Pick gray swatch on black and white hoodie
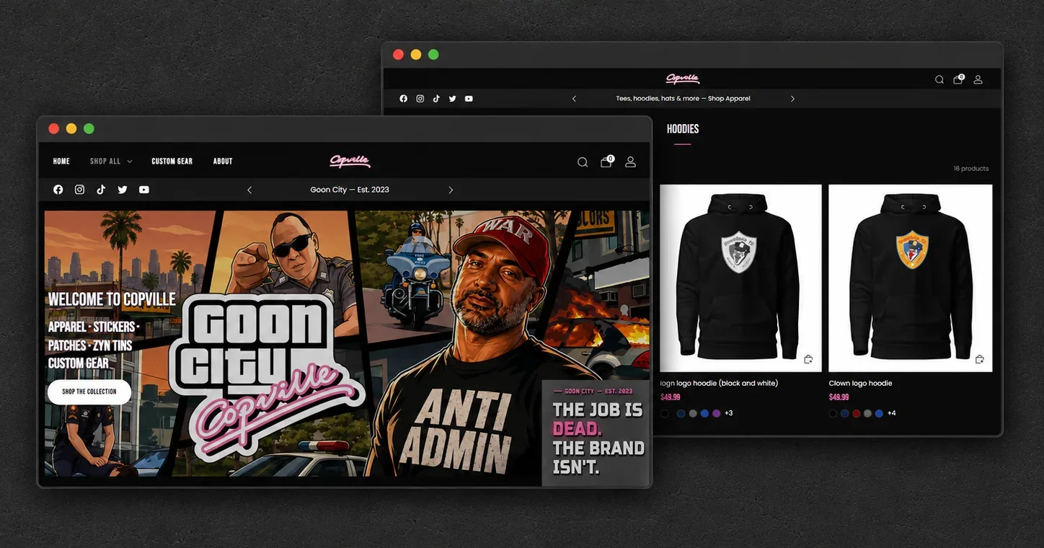The height and width of the screenshot is (548, 1044). click(x=693, y=413)
